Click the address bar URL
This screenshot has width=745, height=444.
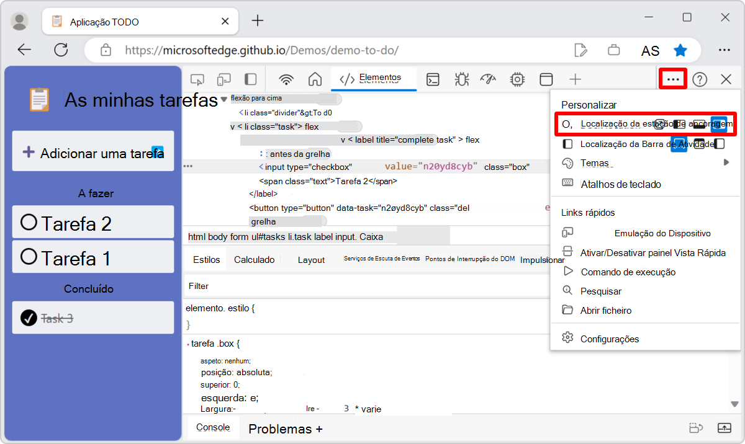click(261, 50)
